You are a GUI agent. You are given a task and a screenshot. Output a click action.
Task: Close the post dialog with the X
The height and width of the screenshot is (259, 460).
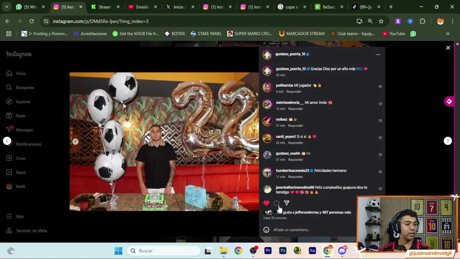point(448,48)
